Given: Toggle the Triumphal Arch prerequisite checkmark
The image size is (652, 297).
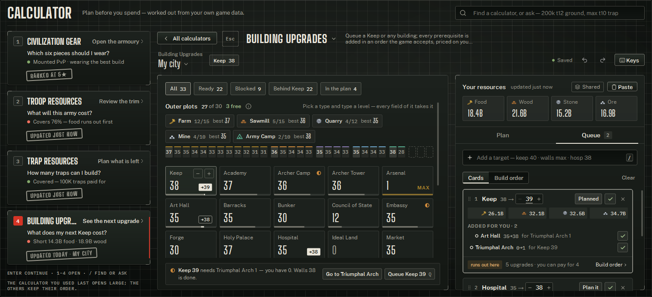Looking at the screenshot, I should [622, 247].
